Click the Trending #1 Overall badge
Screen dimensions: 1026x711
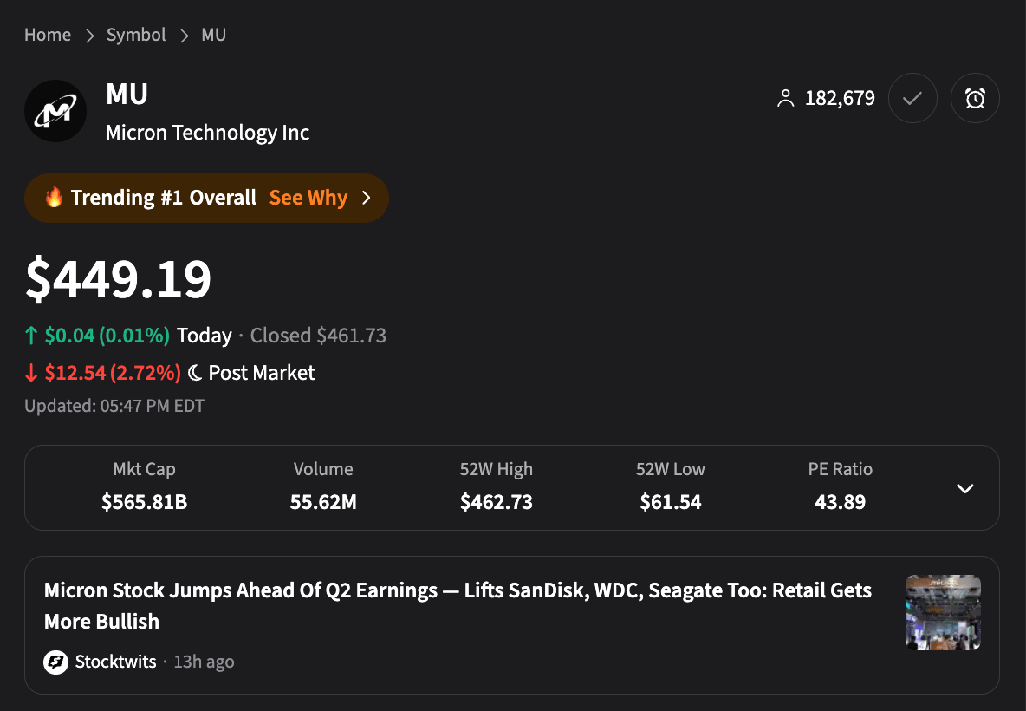click(x=163, y=198)
